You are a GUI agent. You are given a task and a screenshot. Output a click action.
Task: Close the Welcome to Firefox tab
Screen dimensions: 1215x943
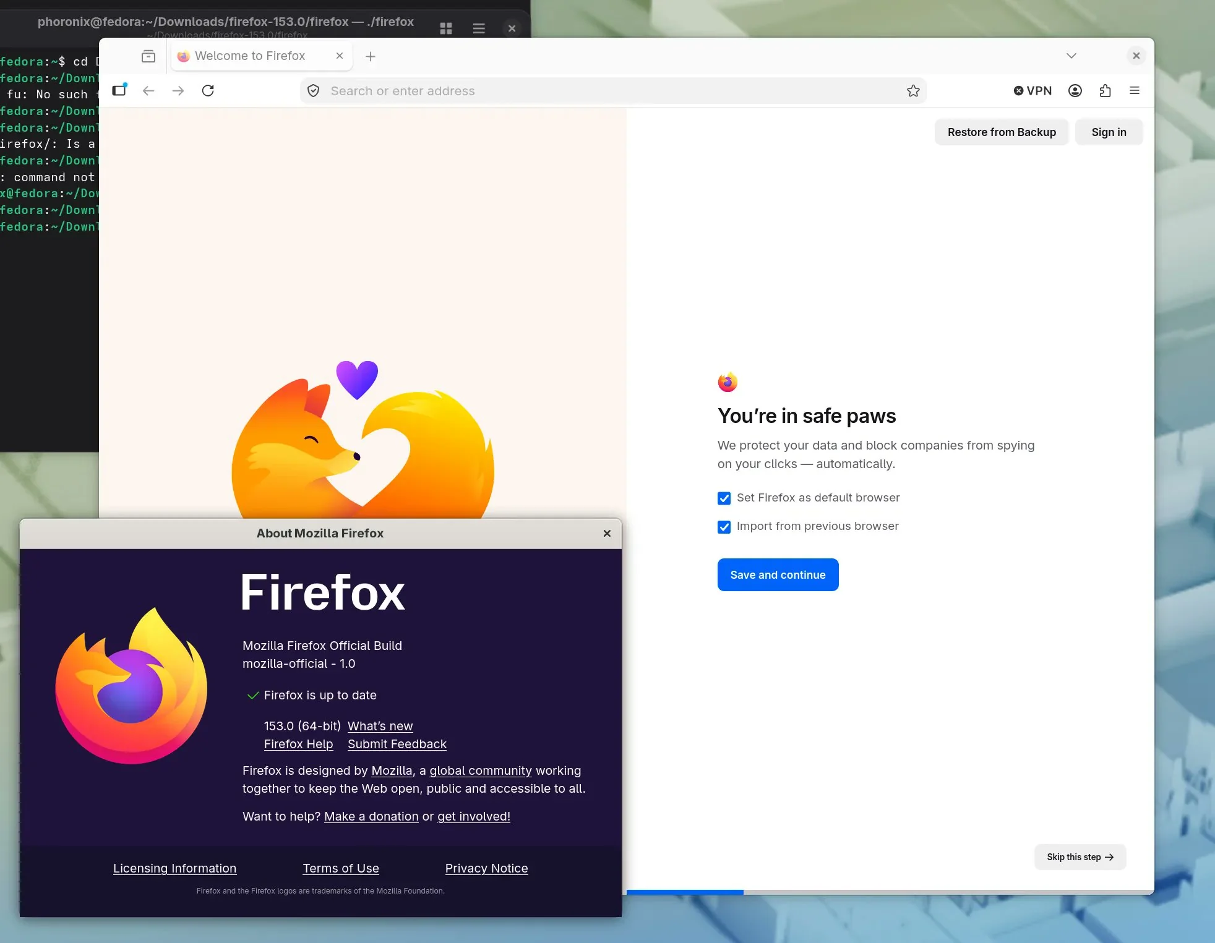340,56
